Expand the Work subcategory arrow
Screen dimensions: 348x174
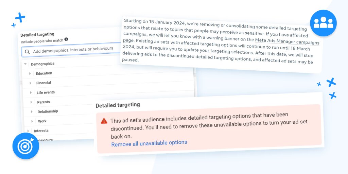coord(32,121)
